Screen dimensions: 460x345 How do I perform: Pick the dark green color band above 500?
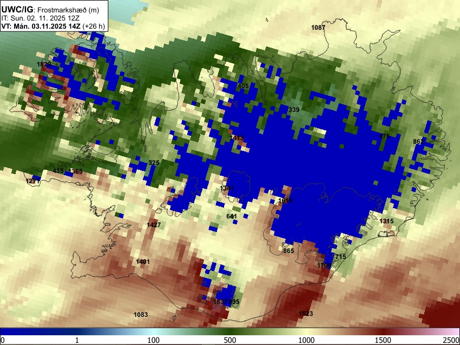tap(230, 331)
